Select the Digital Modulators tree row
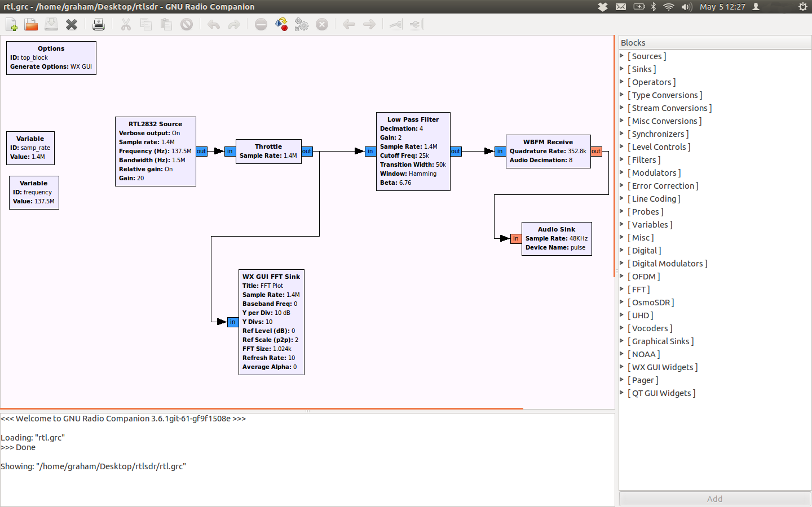The height and width of the screenshot is (507, 812). click(715, 264)
